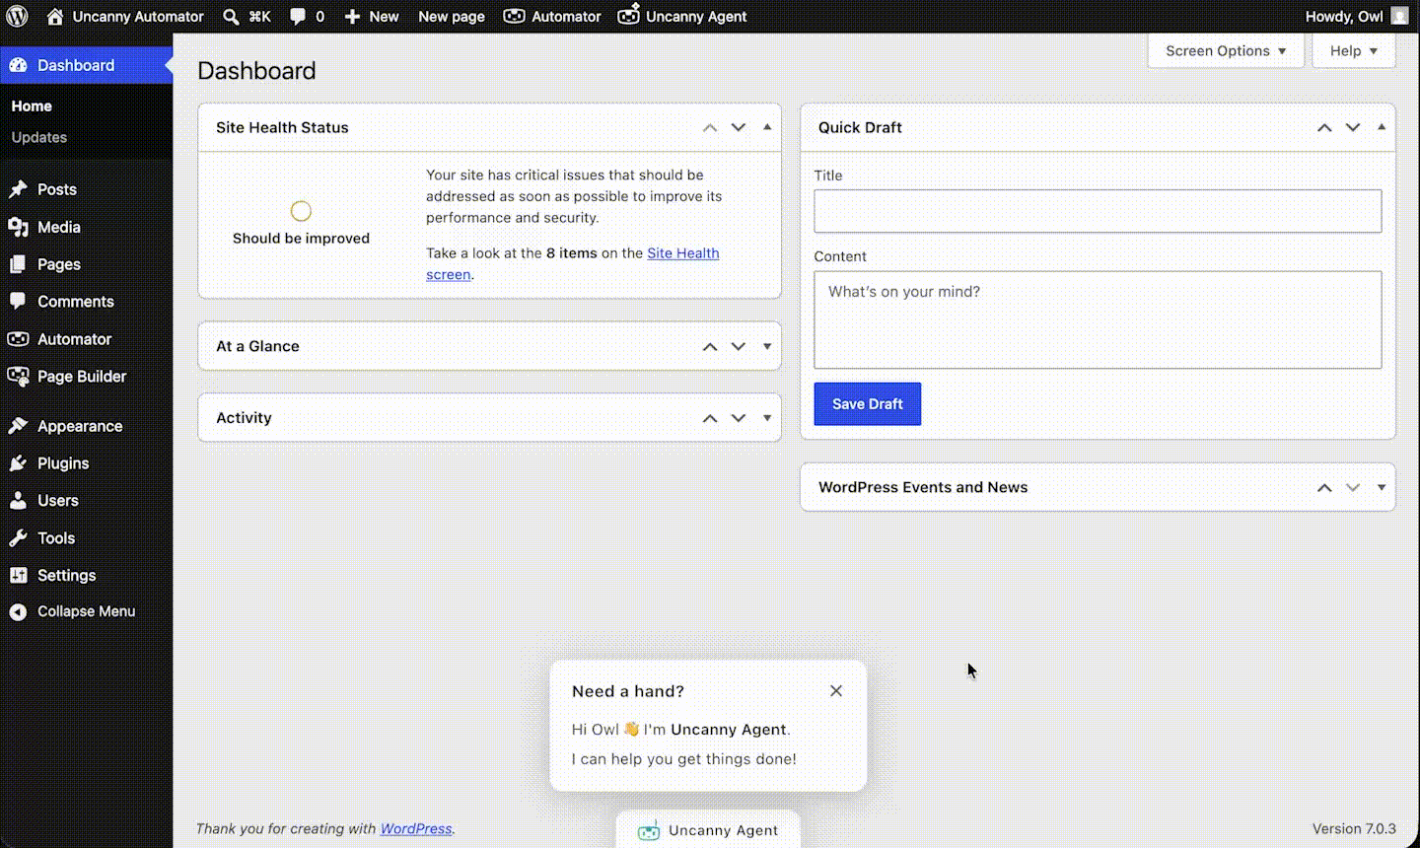
Task: Click the Howdy, Owl account text
Action: [x=1344, y=16]
